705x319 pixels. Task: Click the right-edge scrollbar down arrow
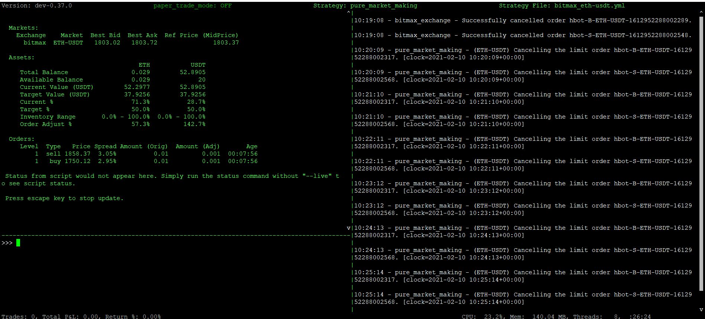pyautogui.click(x=701, y=309)
